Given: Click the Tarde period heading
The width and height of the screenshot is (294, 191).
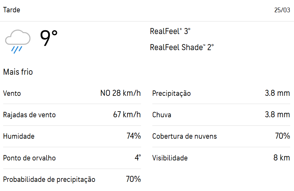Looking at the screenshot, I should pyautogui.click(x=12, y=10).
